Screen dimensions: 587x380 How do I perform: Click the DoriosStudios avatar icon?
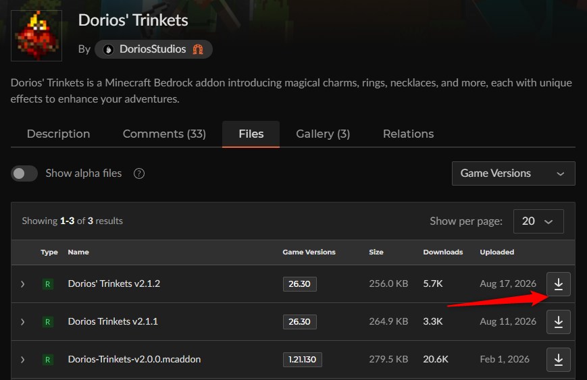point(108,49)
